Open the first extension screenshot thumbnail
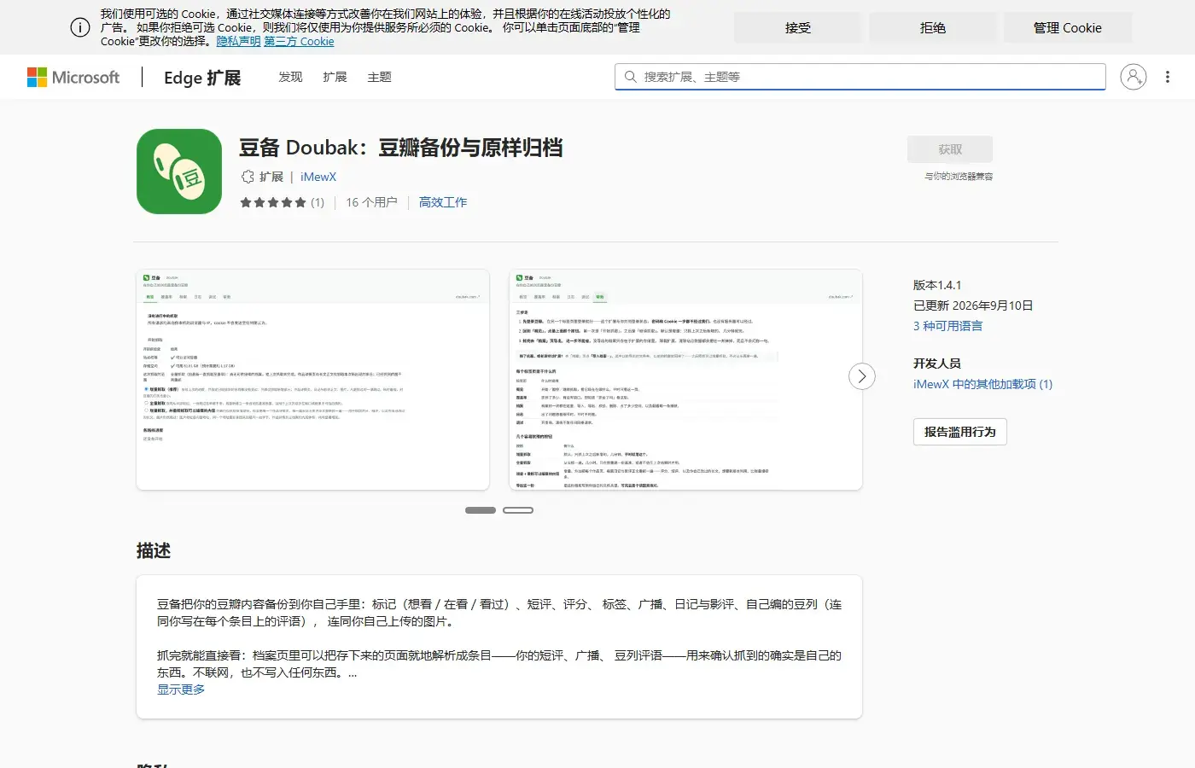This screenshot has height=768, width=1195. 312,380
